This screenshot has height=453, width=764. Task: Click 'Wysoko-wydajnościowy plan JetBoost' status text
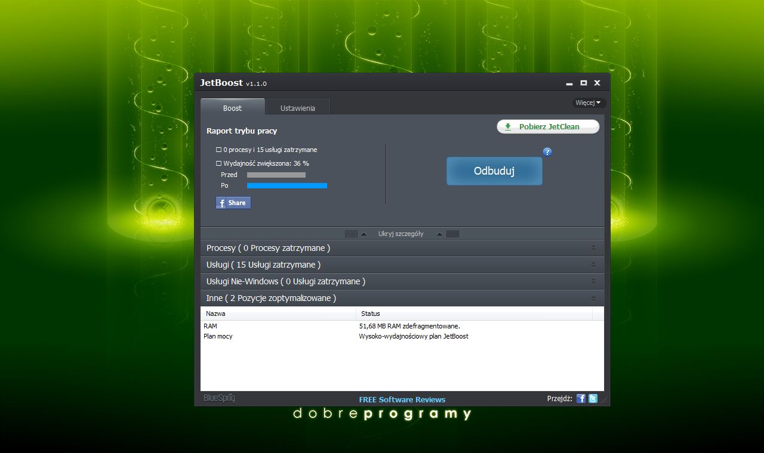coord(414,336)
